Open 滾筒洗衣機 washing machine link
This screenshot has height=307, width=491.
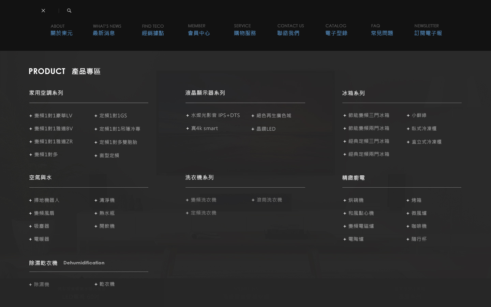point(269,200)
